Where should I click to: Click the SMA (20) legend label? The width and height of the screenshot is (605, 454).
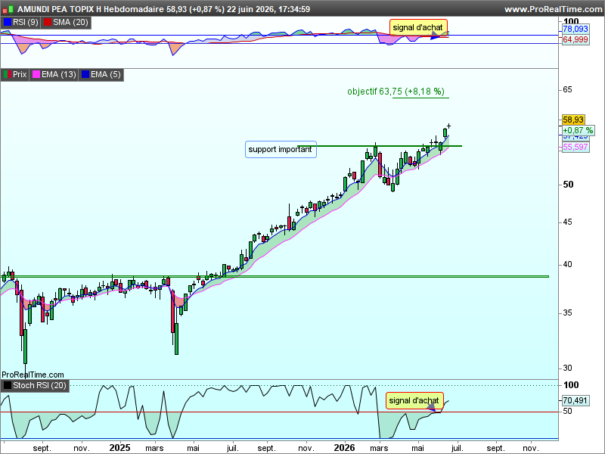[x=70, y=22]
